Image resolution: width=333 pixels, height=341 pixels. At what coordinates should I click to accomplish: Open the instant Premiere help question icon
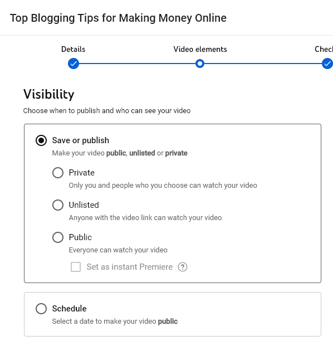(183, 267)
